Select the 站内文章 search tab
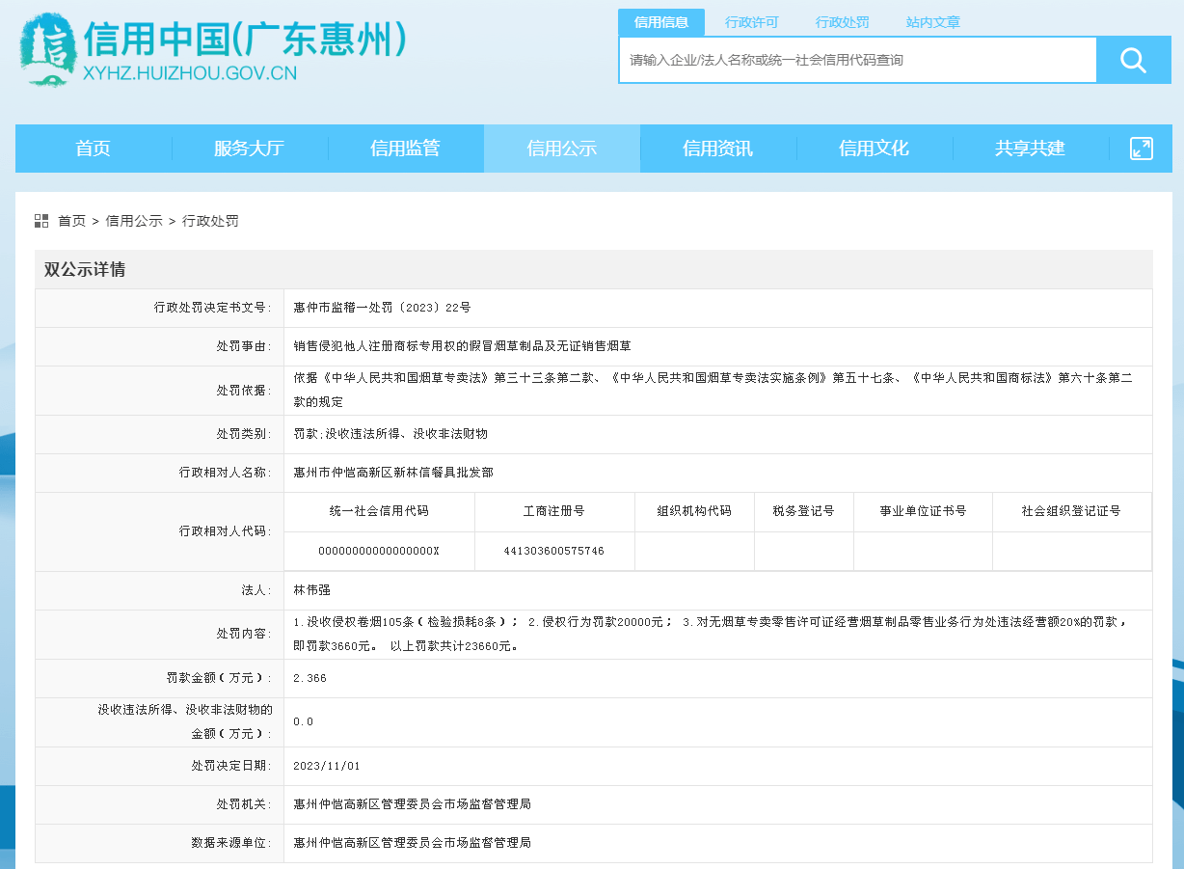The image size is (1184, 869). coord(932,22)
